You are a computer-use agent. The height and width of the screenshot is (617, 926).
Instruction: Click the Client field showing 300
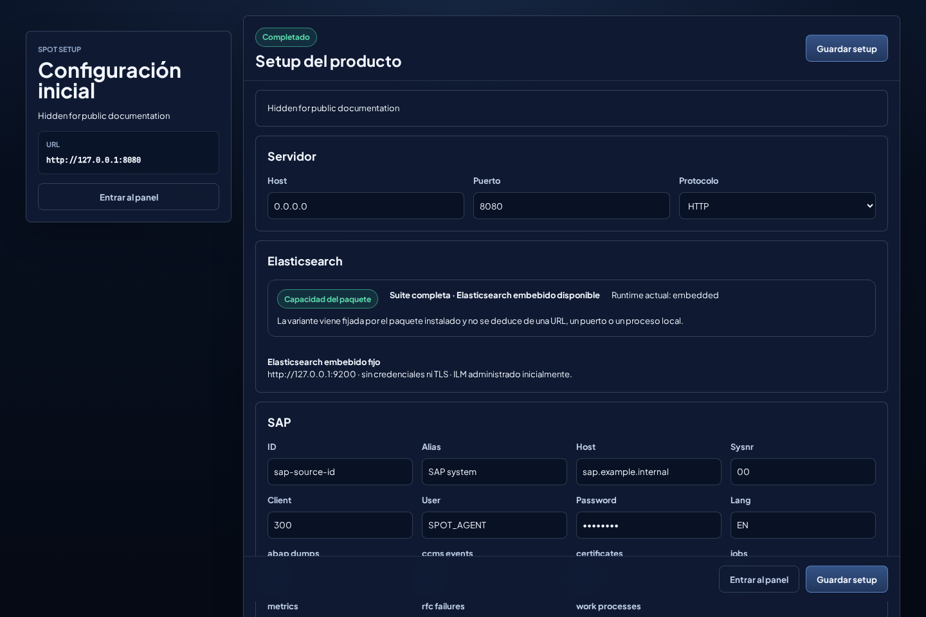tap(340, 525)
